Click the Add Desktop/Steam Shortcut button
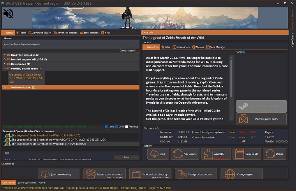The width and height of the screenshot is (296, 191). click(x=261, y=106)
